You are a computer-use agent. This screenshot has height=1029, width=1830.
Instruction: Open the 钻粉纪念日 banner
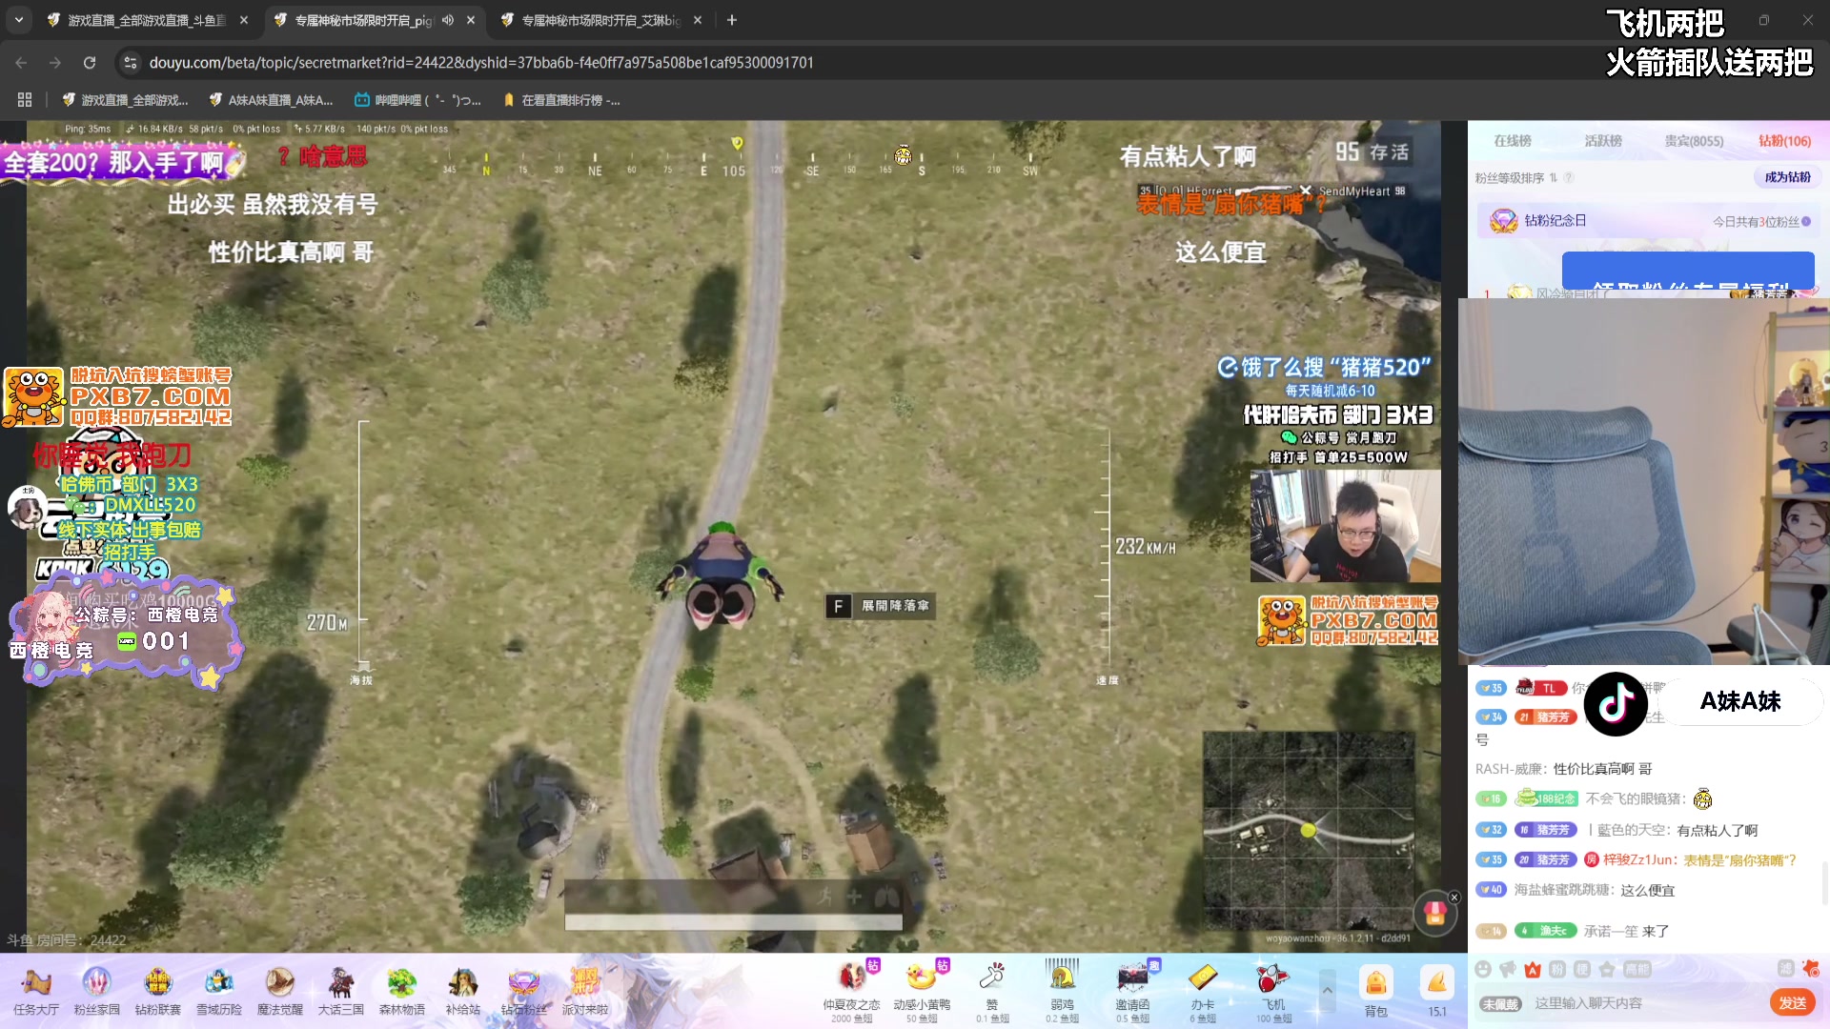click(x=1649, y=221)
